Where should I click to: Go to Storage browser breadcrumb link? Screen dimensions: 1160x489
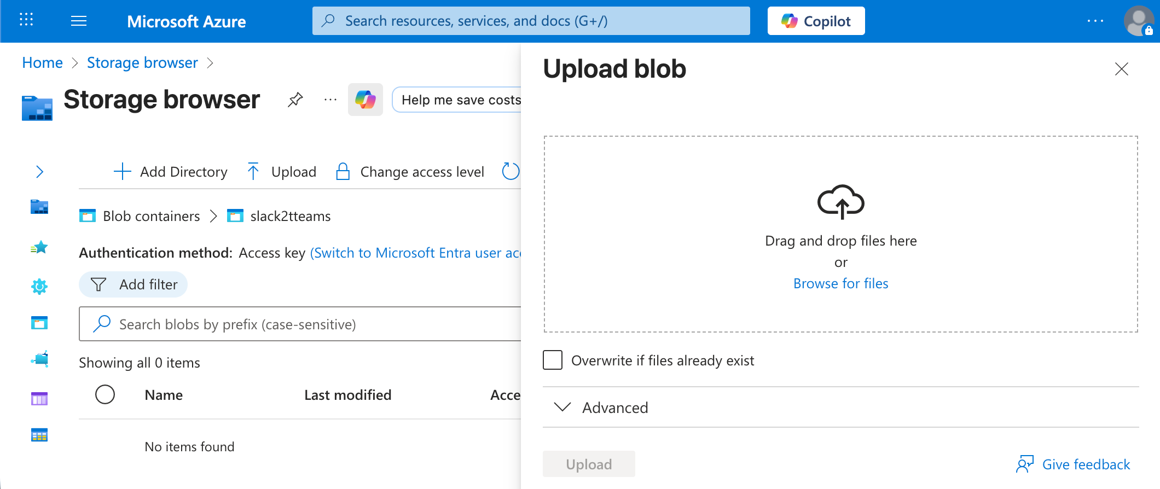point(142,63)
